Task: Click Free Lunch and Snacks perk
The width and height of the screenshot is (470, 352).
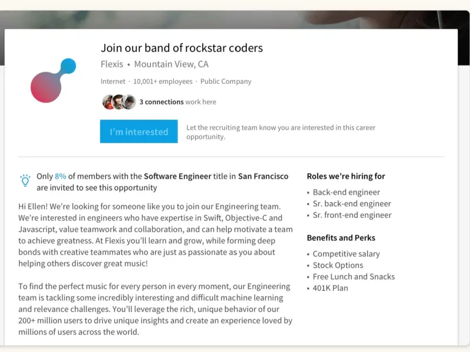Action: (x=354, y=277)
